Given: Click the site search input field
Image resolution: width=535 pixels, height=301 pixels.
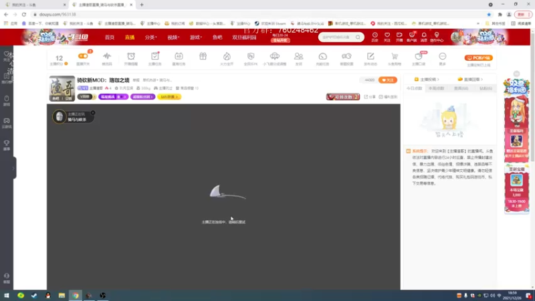Looking at the screenshot, I should point(337,37).
